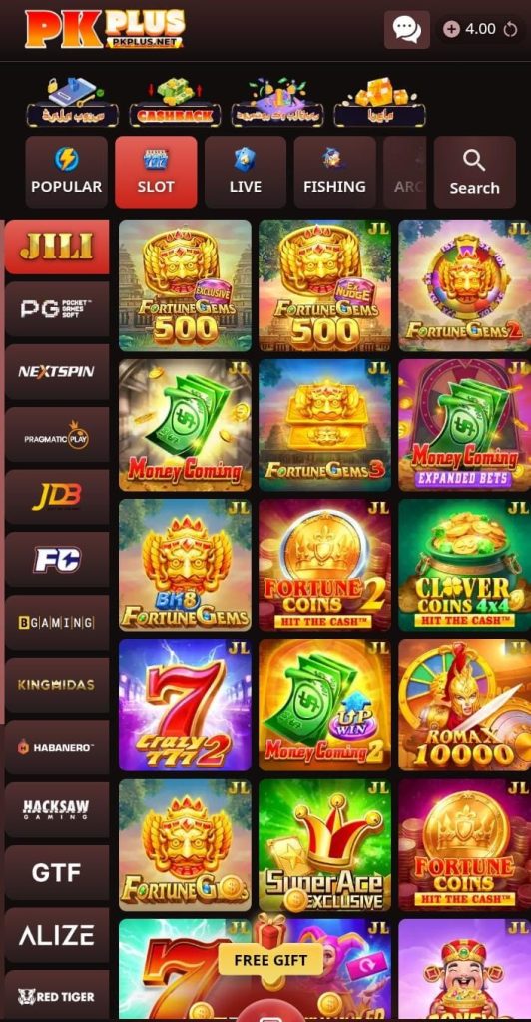Choose the NextSpin provider
This screenshot has height=1022, width=531.
pyautogui.click(x=57, y=372)
